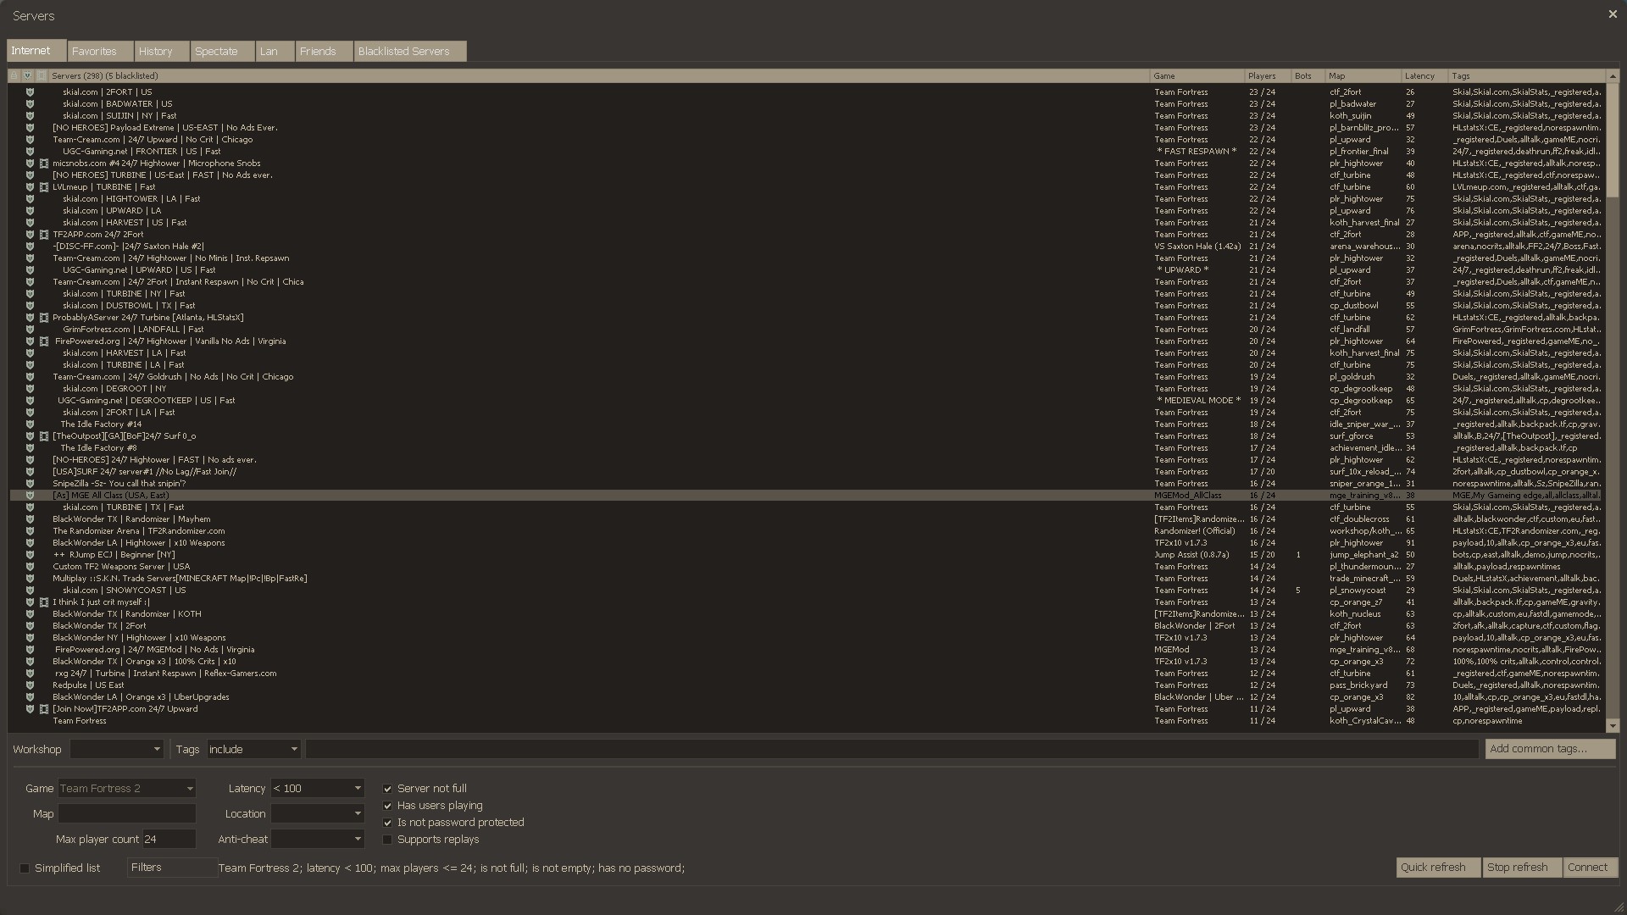Click replay icon for LVLmeup TURBINE server
Image resolution: width=1627 pixels, height=915 pixels.
[44, 187]
